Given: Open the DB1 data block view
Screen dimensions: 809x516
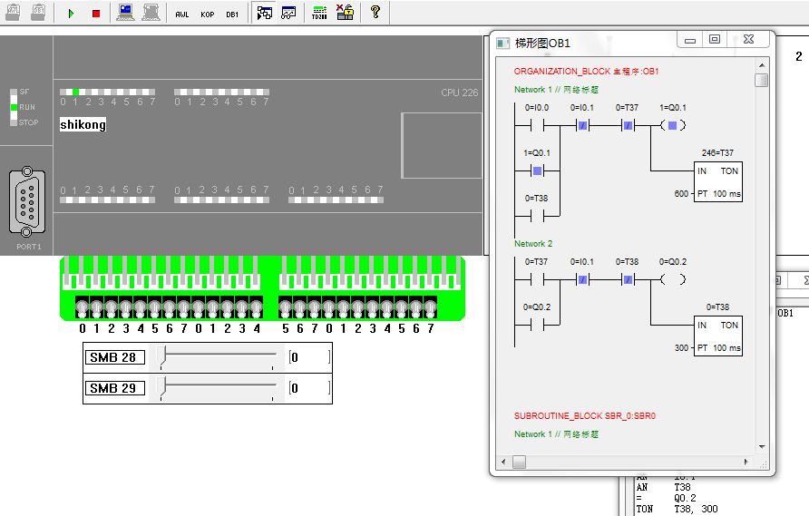Looking at the screenshot, I should coord(233,14).
